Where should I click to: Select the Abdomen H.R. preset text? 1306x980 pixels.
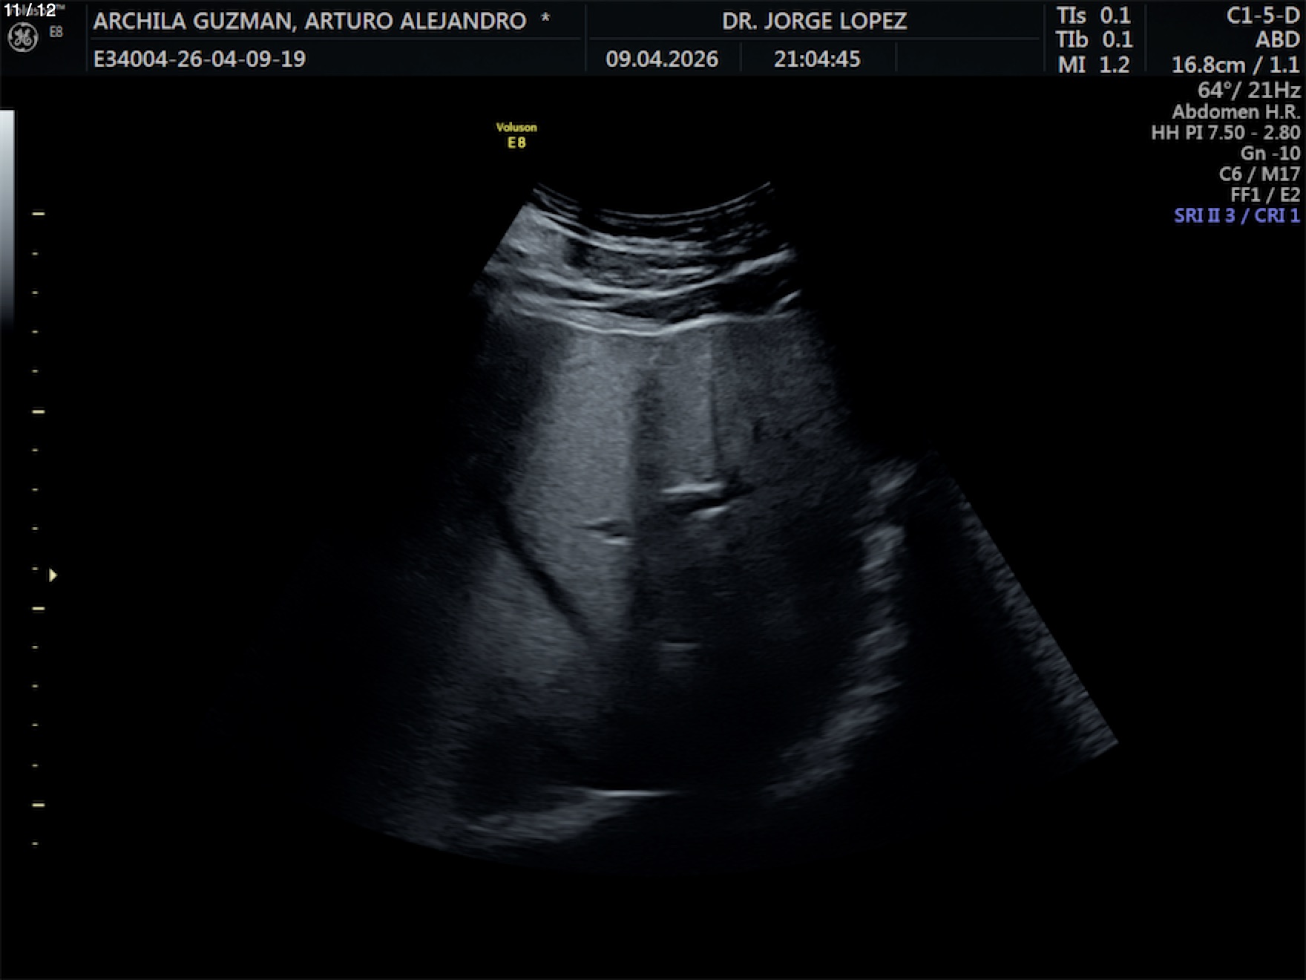[1236, 112]
